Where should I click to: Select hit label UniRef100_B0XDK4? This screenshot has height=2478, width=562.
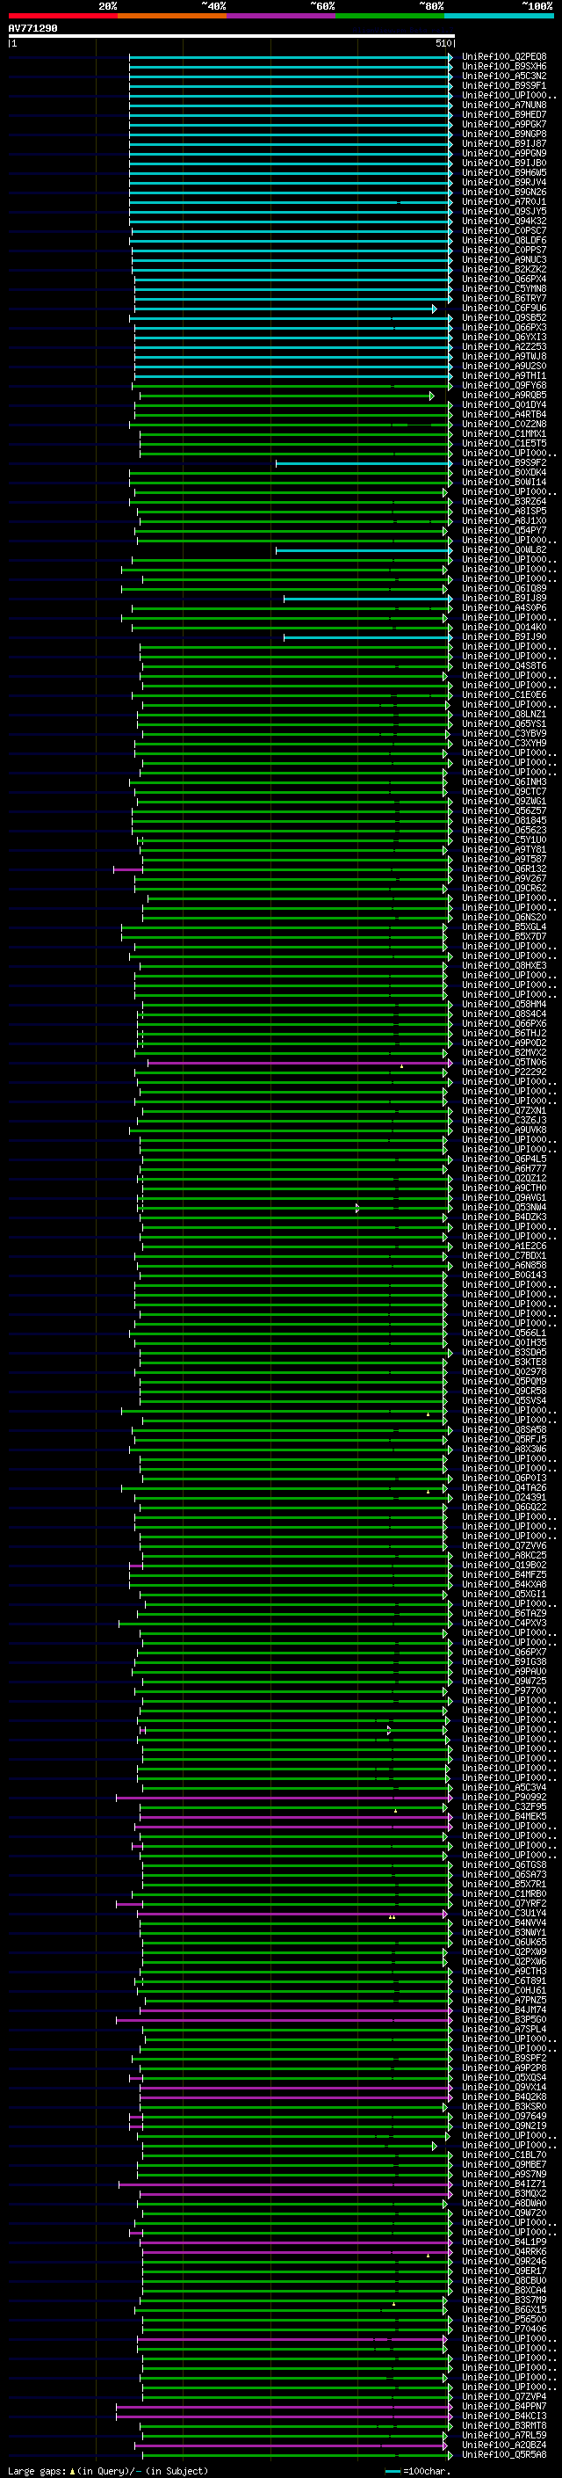pyautogui.click(x=504, y=472)
